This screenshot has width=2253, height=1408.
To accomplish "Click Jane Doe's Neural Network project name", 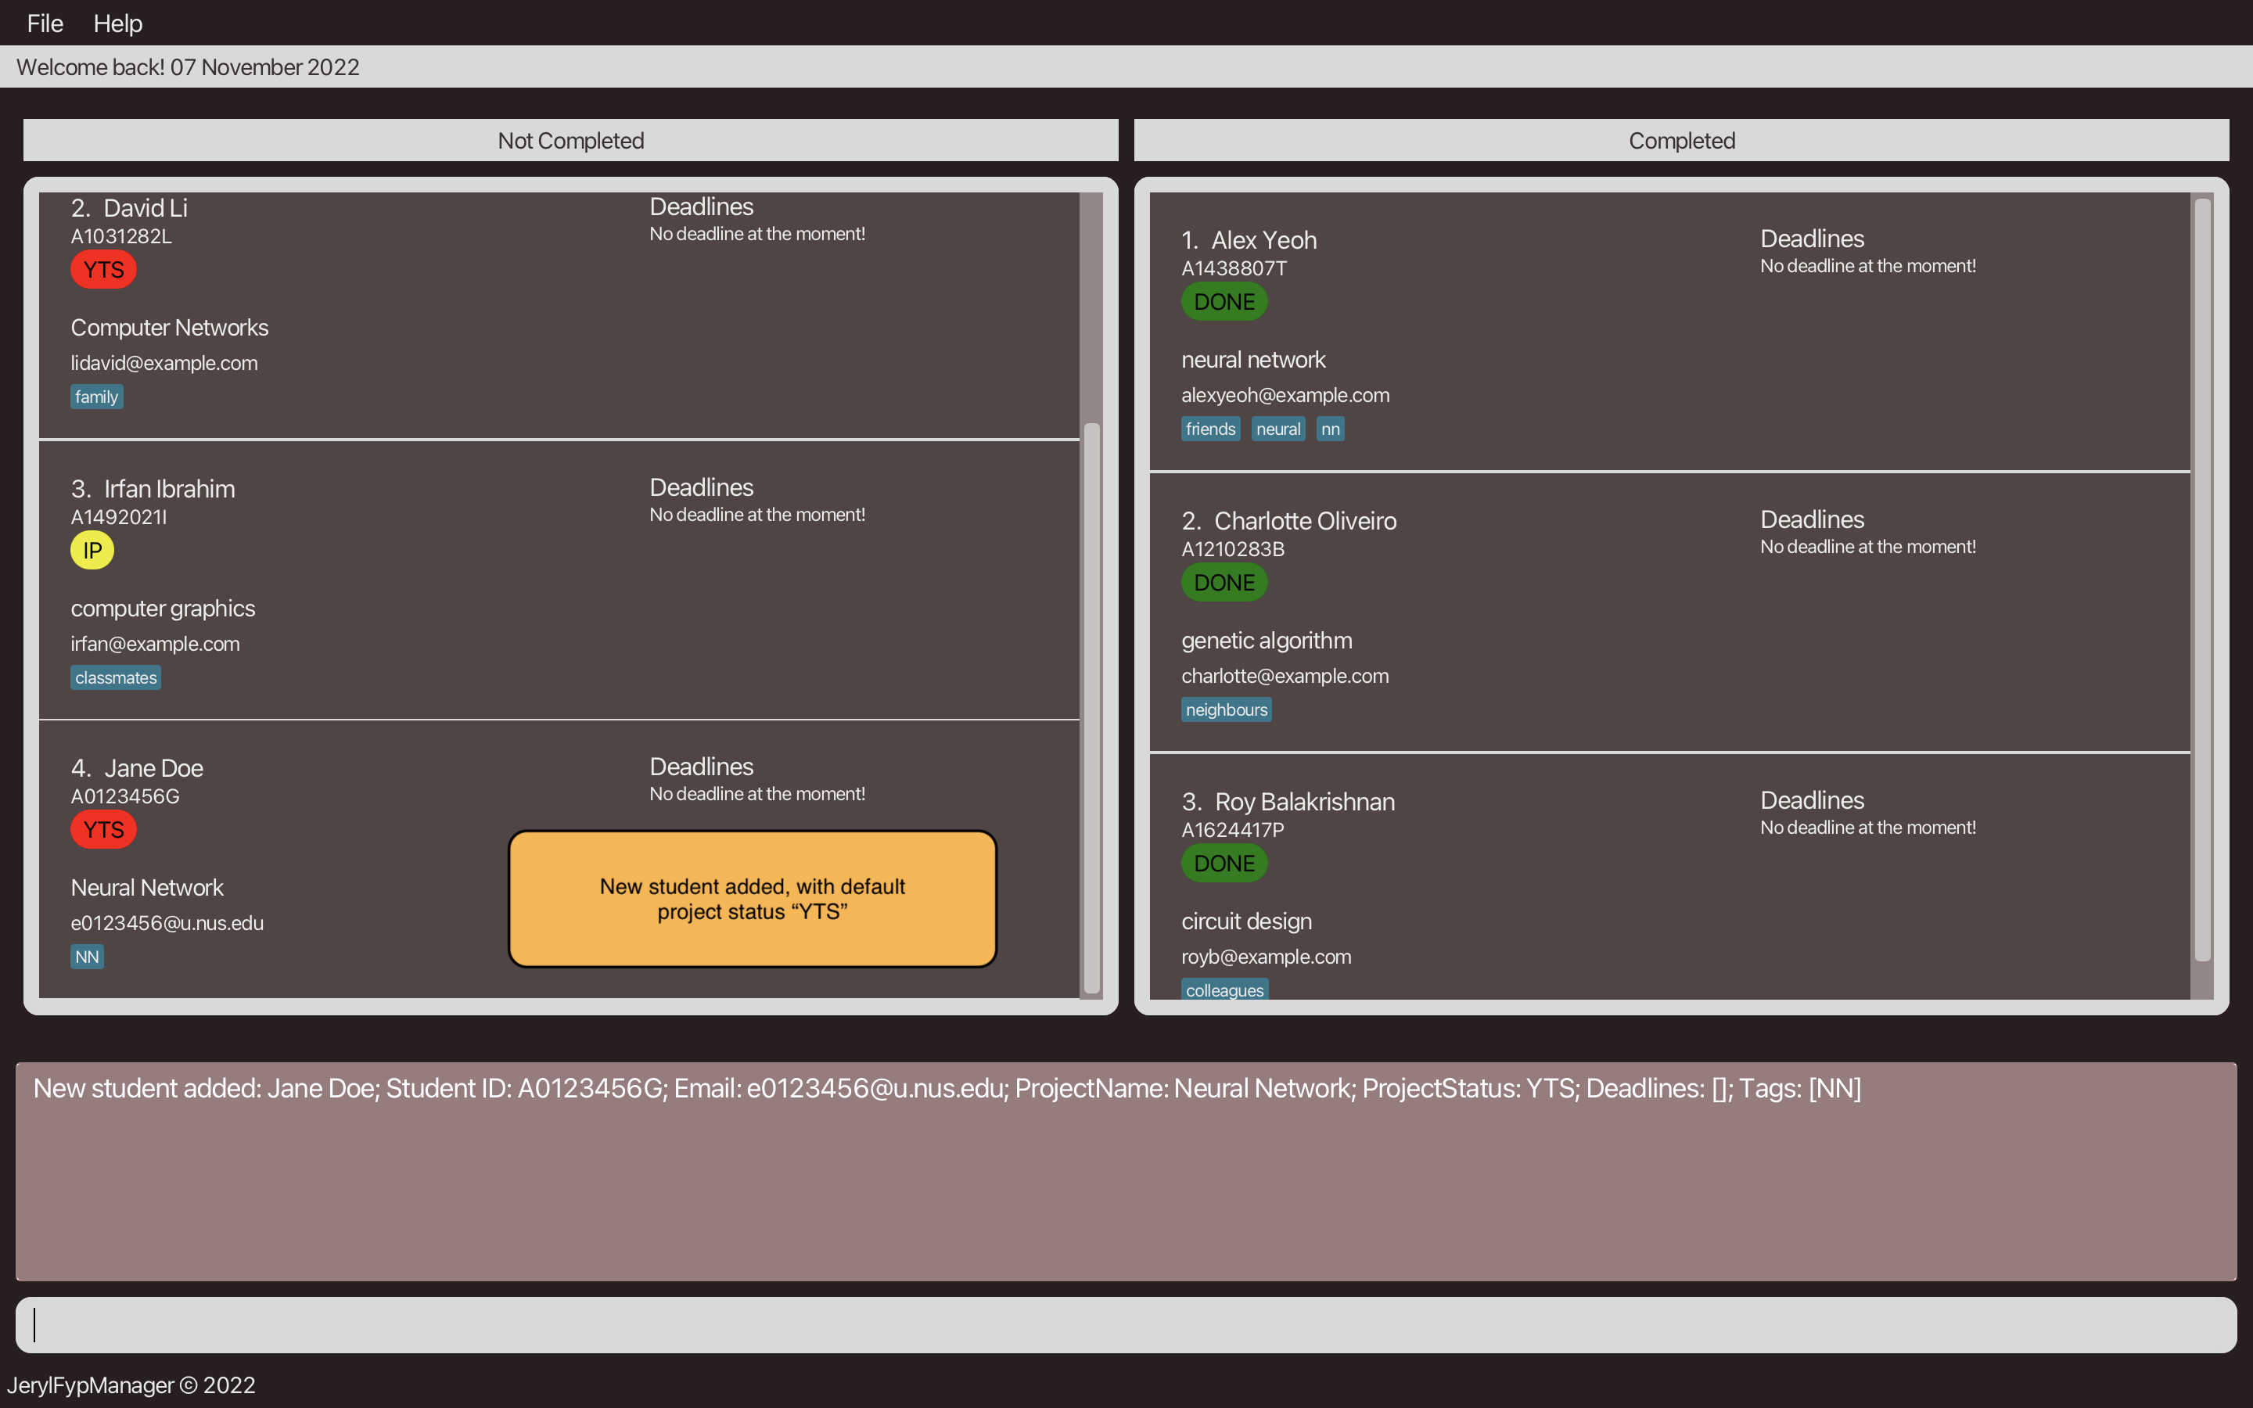I will point(147,888).
